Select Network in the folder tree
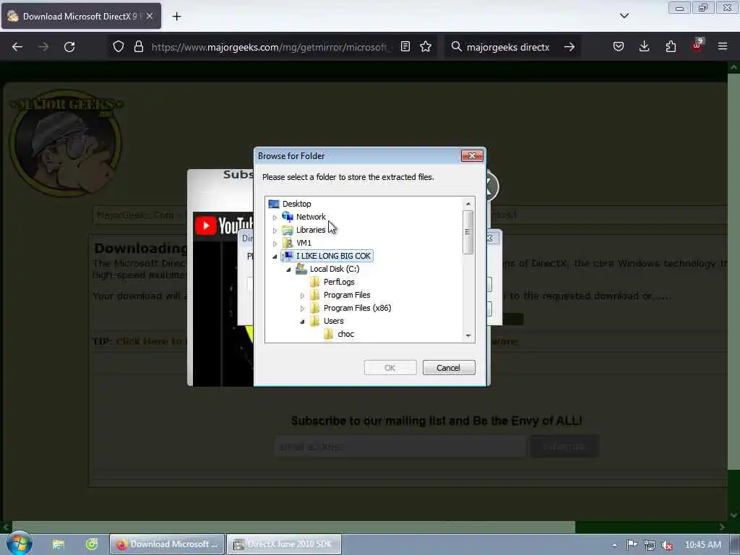Viewport: 740px width, 555px height. click(311, 217)
